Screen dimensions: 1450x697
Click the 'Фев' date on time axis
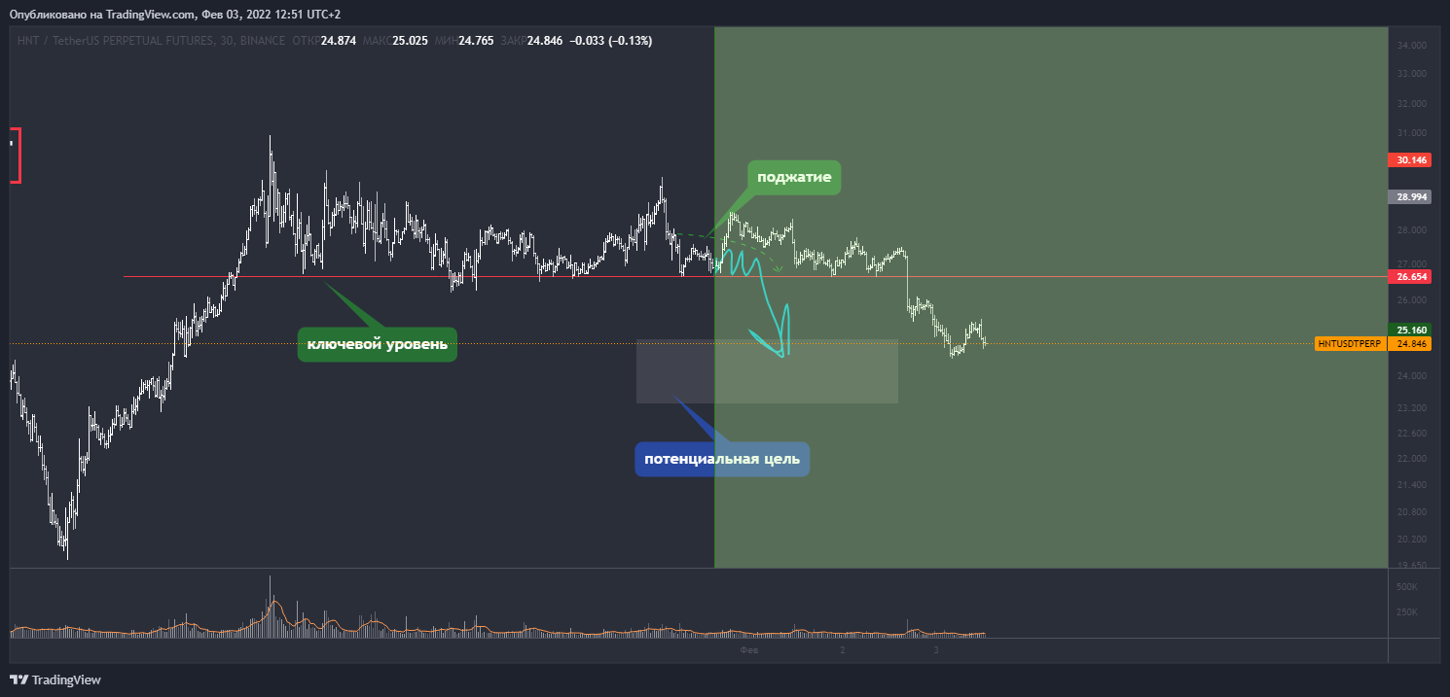(x=748, y=649)
